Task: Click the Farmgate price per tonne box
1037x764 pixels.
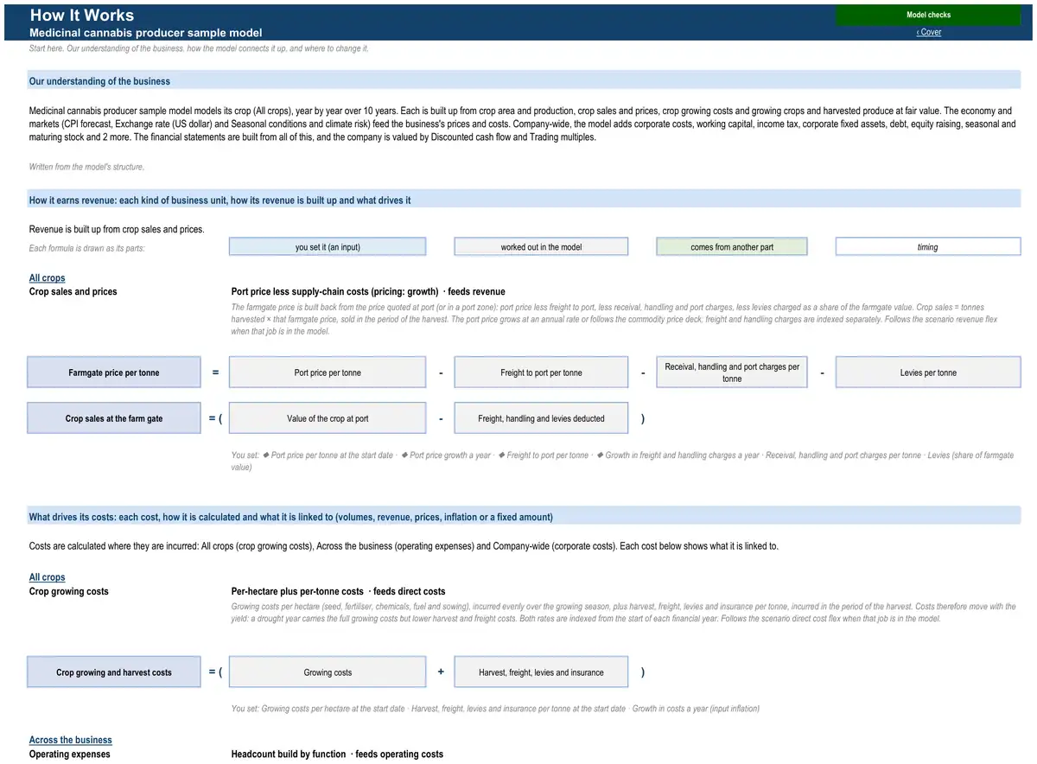Action: (x=114, y=372)
